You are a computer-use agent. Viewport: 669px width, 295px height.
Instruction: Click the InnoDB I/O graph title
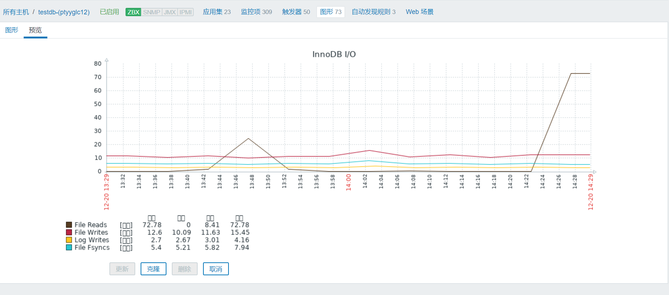[334, 54]
